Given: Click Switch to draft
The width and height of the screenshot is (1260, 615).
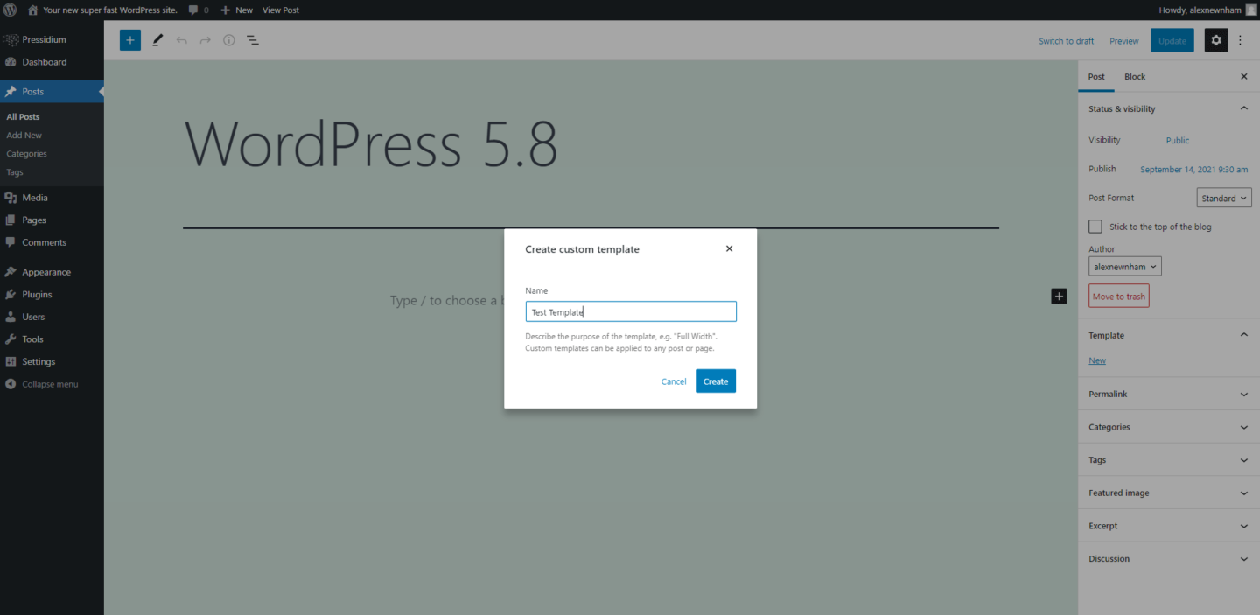Looking at the screenshot, I should [1067, 41].
